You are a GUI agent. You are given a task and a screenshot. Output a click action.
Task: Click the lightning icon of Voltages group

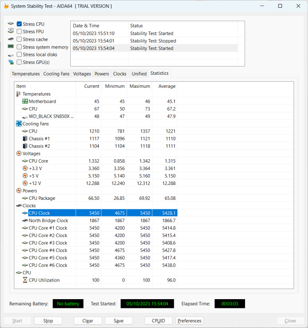pyautogui.click(x=19, y=154)
